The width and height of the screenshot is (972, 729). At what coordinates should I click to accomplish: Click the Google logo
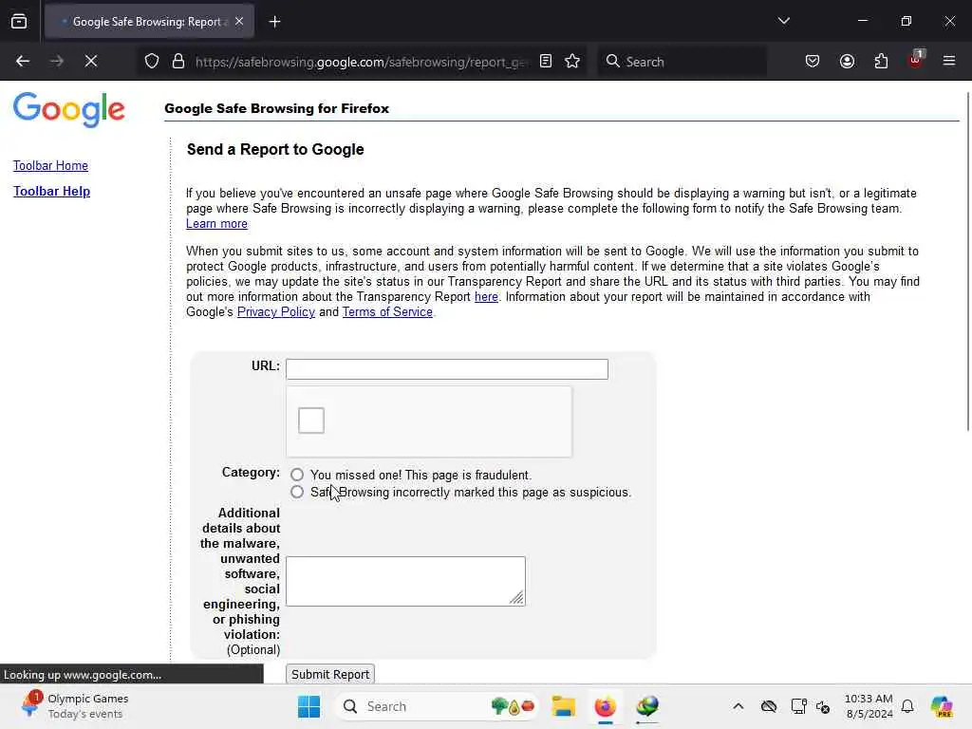(x=68, y=110)
